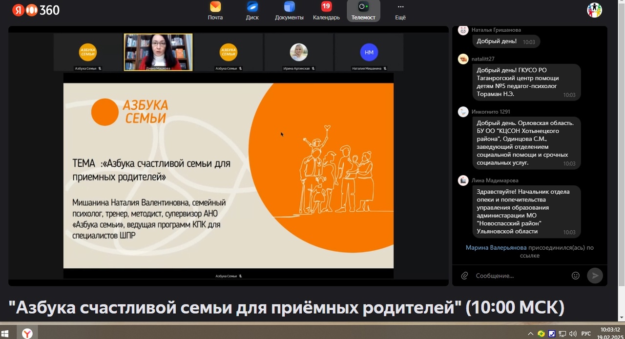Open Почта from the Yandex 360 header

tap(215, 11)
